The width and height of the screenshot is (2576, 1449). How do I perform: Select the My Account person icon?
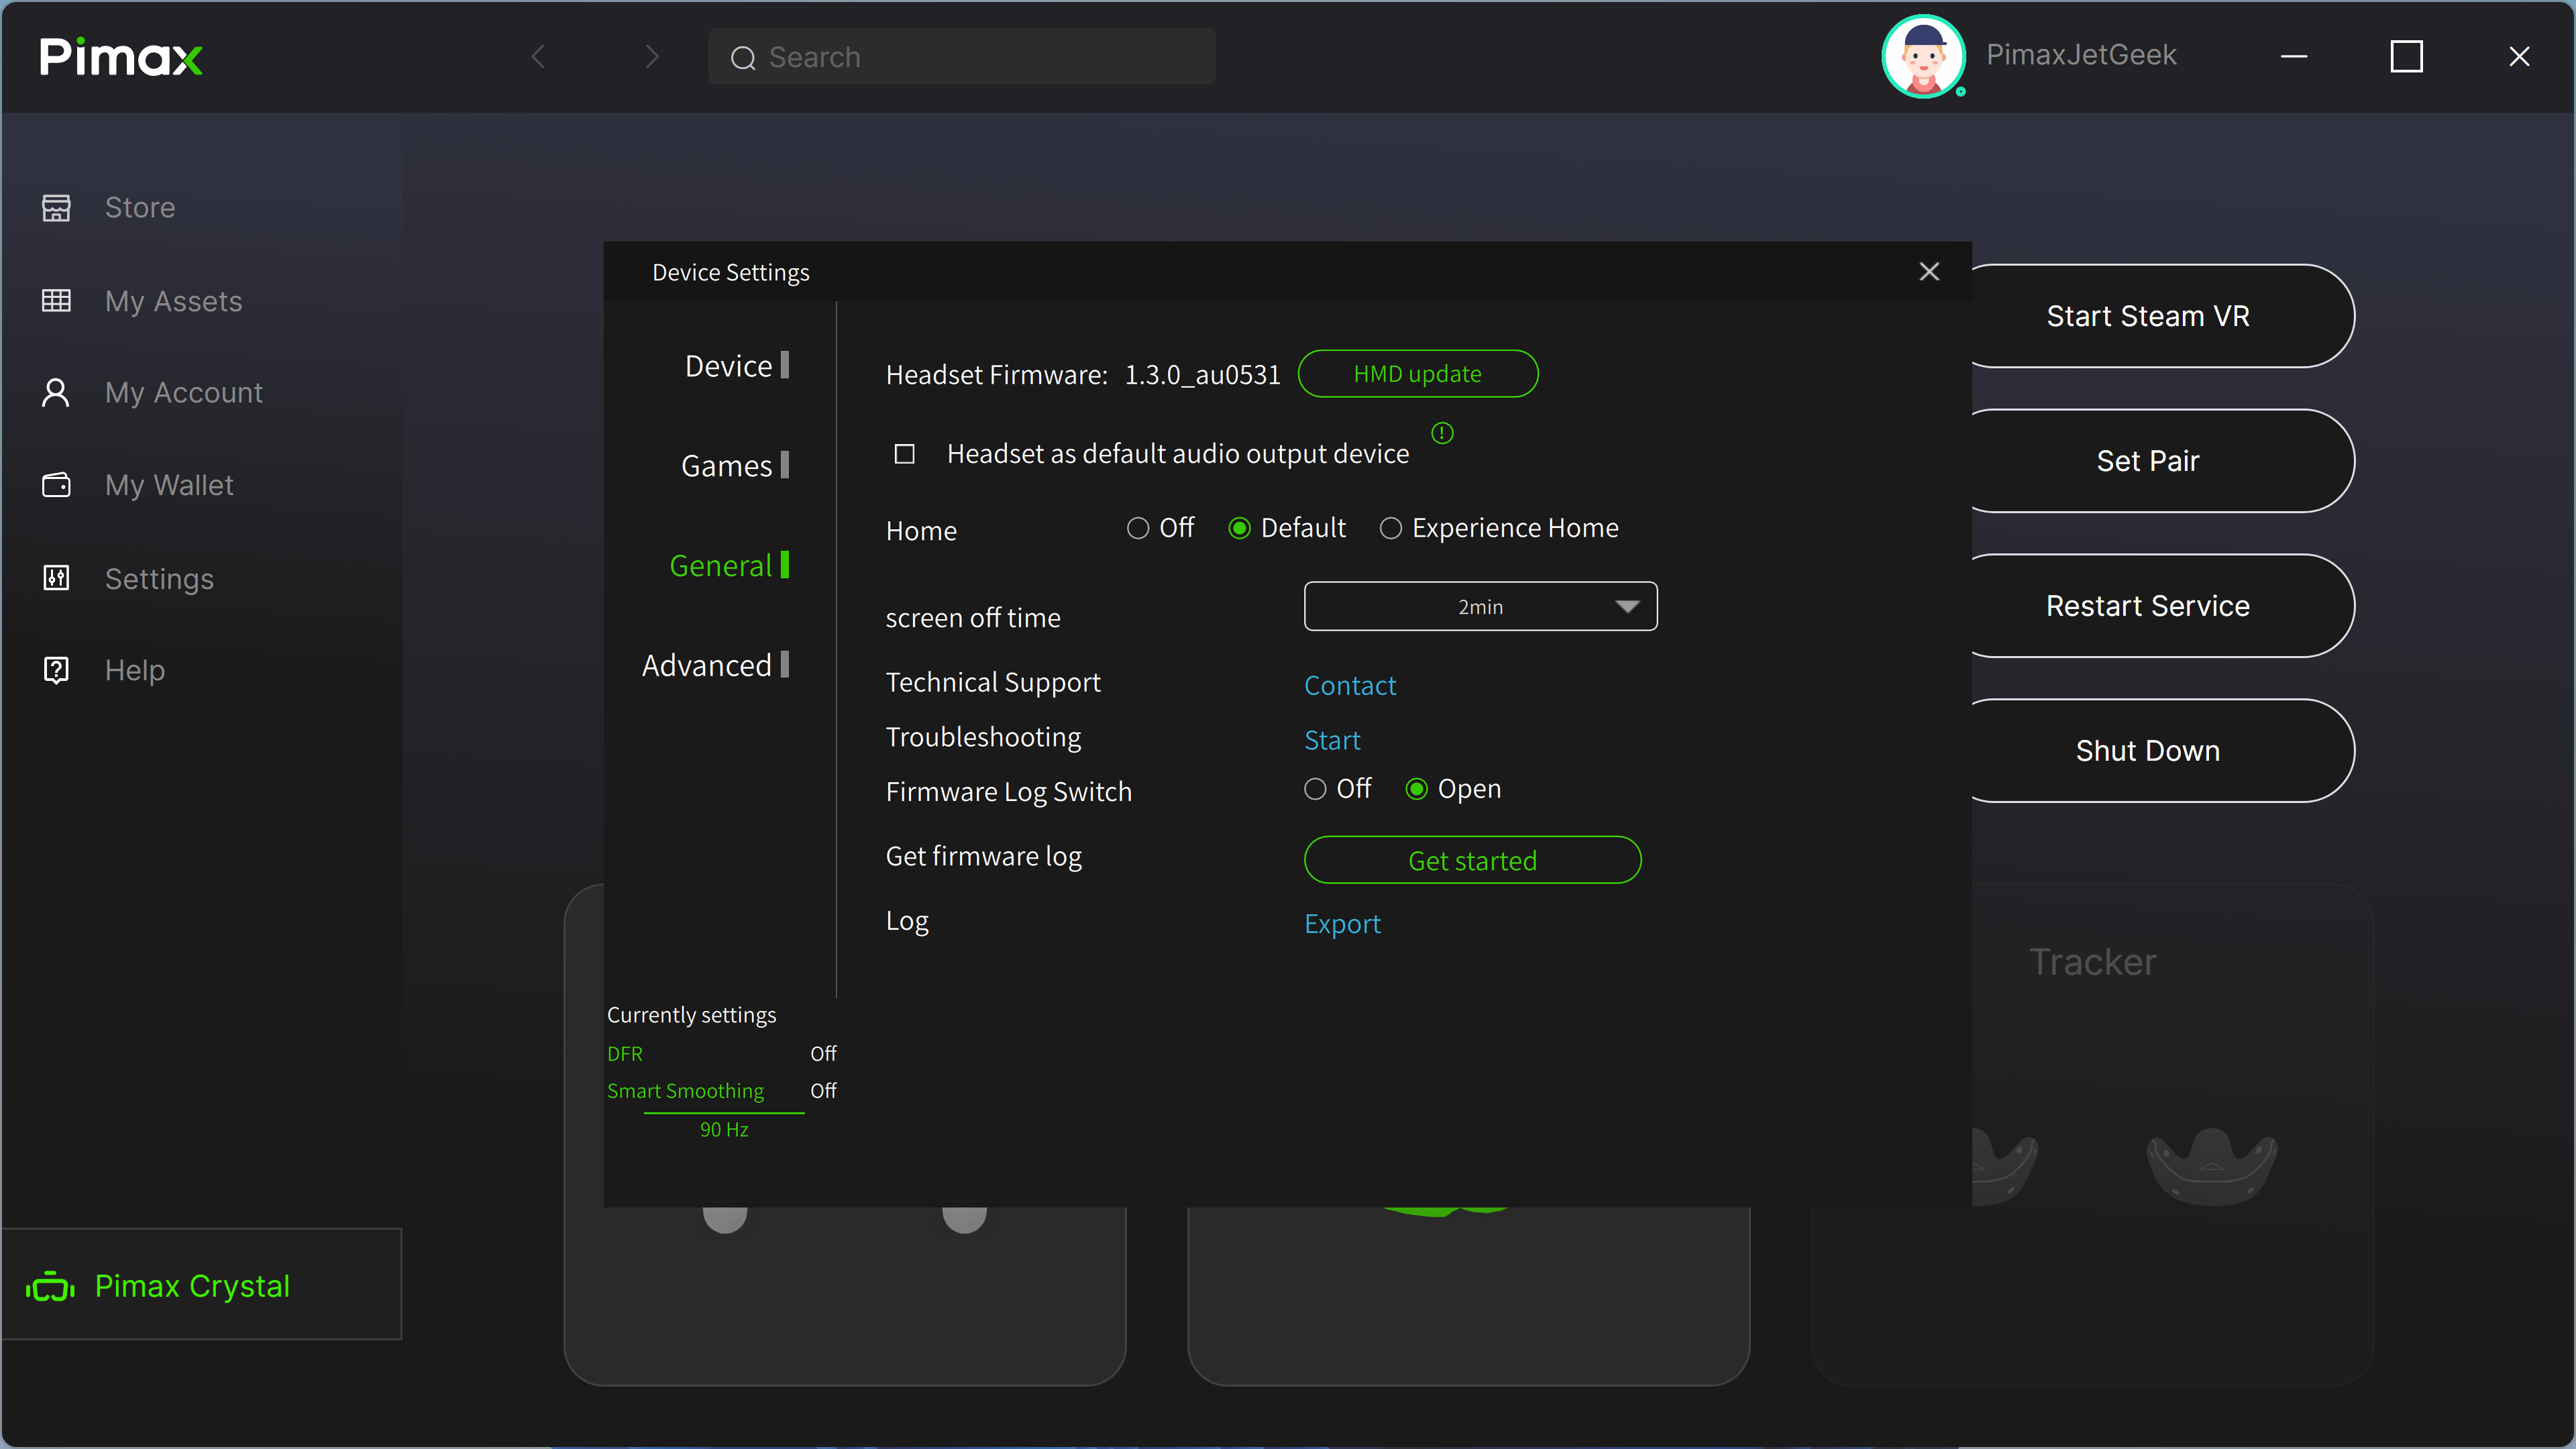coord(56,392)
